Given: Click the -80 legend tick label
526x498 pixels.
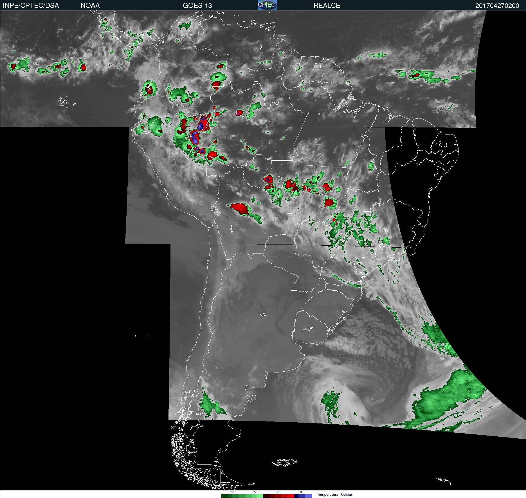Looking at the screenshot, I should click(301, 492).
